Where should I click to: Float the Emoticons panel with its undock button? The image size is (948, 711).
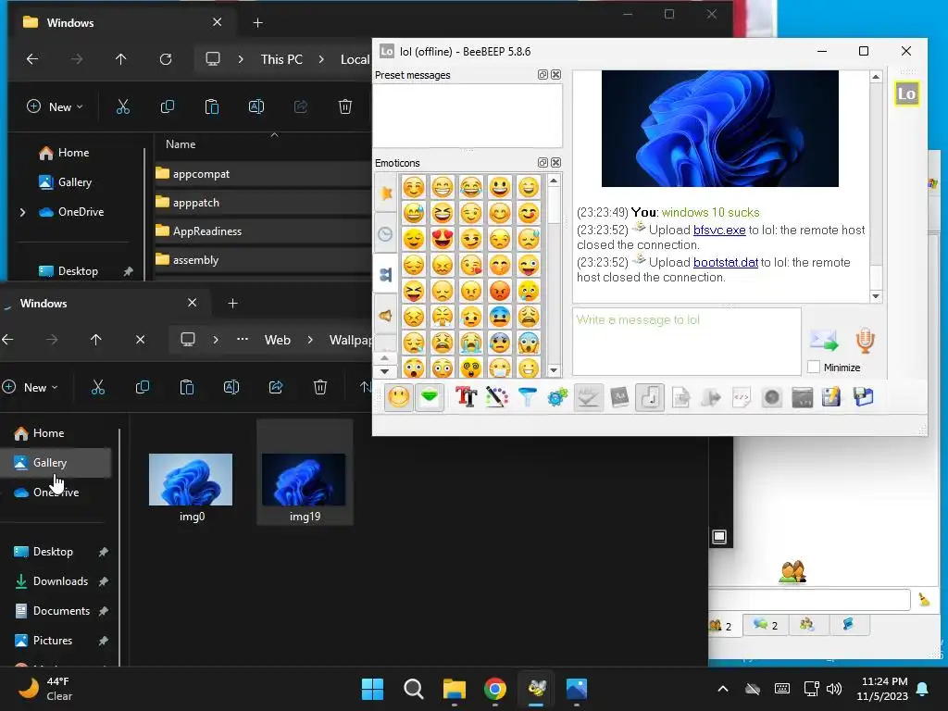[x=543, y=163]
